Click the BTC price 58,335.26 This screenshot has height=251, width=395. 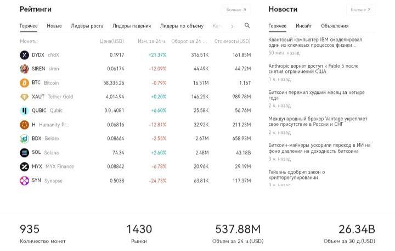click(x=114, y=83)
